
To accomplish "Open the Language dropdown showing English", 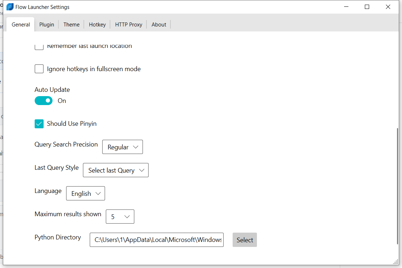I will [85, 193].
